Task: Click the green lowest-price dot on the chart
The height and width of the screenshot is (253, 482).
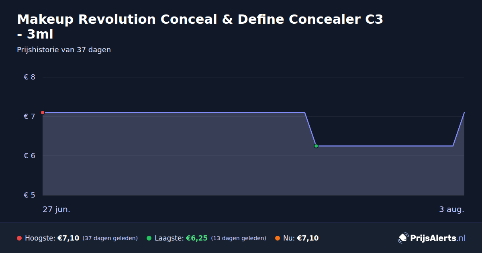Action: (x=316, y=146)
